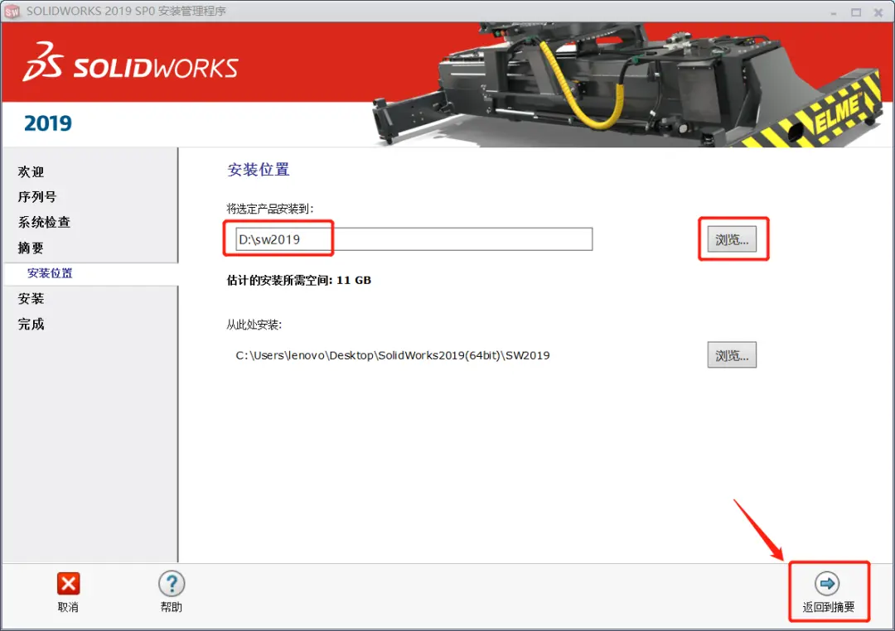The width and height of the screenshot is (895, 631).
Task: Click the 返回到摘要 label text
Action: coord(828,607)
